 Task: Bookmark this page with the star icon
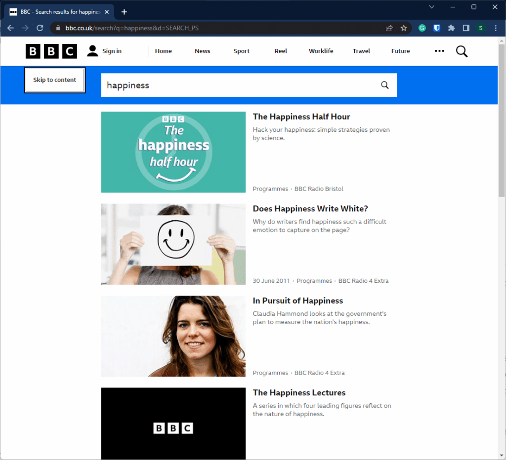coord(404,28)
